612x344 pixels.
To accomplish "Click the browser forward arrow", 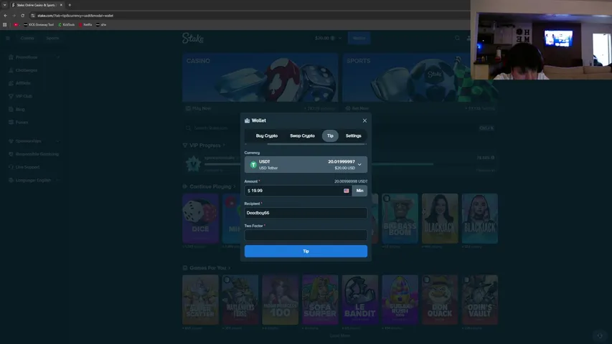I will click(14, 16).
